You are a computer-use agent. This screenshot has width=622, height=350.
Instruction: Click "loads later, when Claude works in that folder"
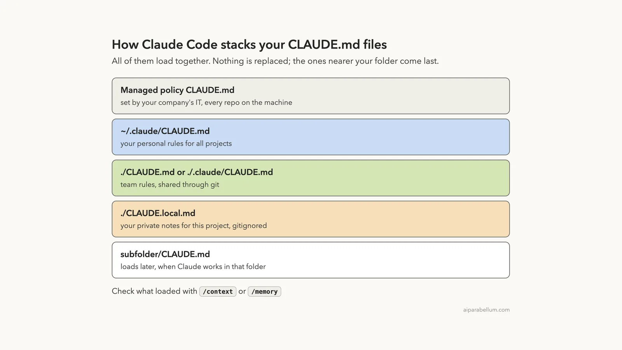point(193,267)
